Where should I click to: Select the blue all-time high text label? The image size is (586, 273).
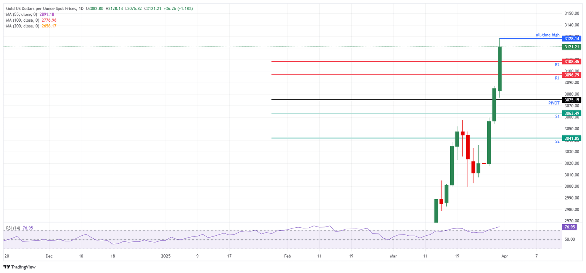pos(547,35)
